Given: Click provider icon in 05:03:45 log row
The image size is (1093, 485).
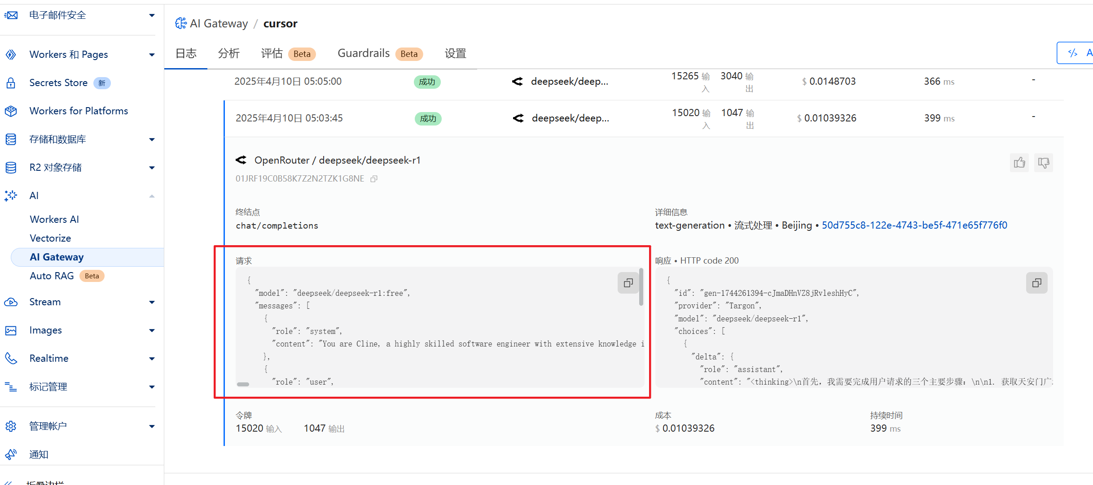Looking at the screenshot, I should (x=518, y=118).
